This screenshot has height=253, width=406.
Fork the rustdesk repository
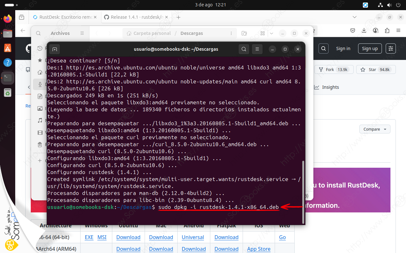coord(334,69)
